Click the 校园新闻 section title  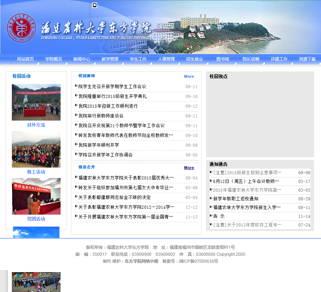click(x=87, y=76)
